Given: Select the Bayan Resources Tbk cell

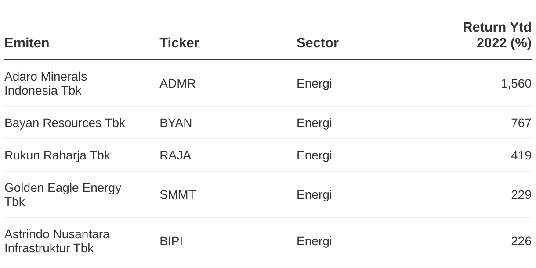Looking at the screenshot, I should pyautogui.click(x=65, y=123).
